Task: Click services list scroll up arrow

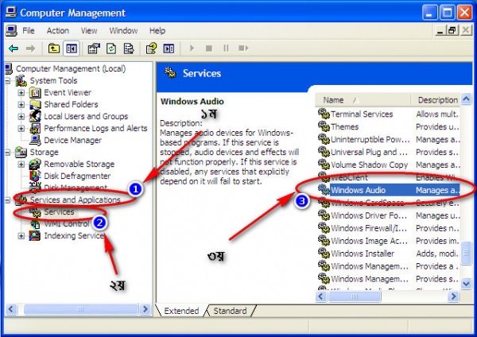Action: (x=466, y=99)
